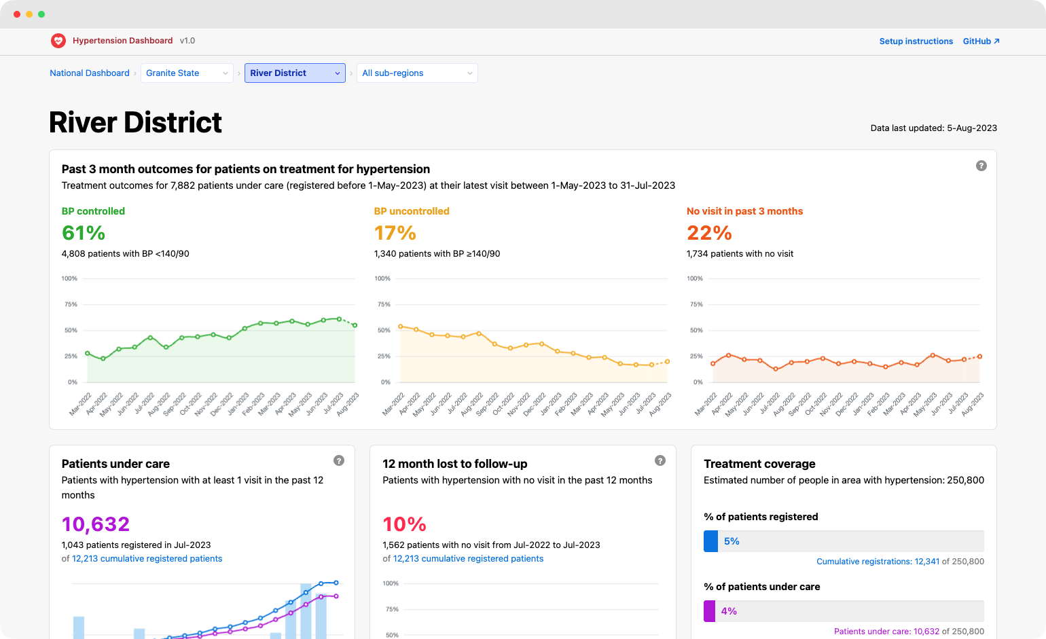Viewport: 1046px width, 639px height.
Task: Click the Mar-2022 point on BP uncontrolled chart
Action: pos(400,327)
